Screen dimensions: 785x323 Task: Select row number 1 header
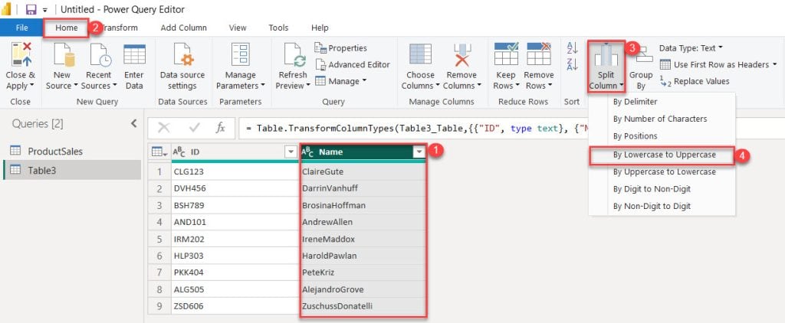click(x=159, y=171)
